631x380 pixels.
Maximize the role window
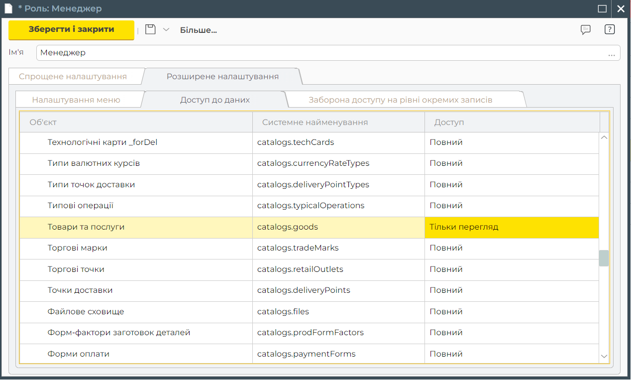(x=602, y=8)
